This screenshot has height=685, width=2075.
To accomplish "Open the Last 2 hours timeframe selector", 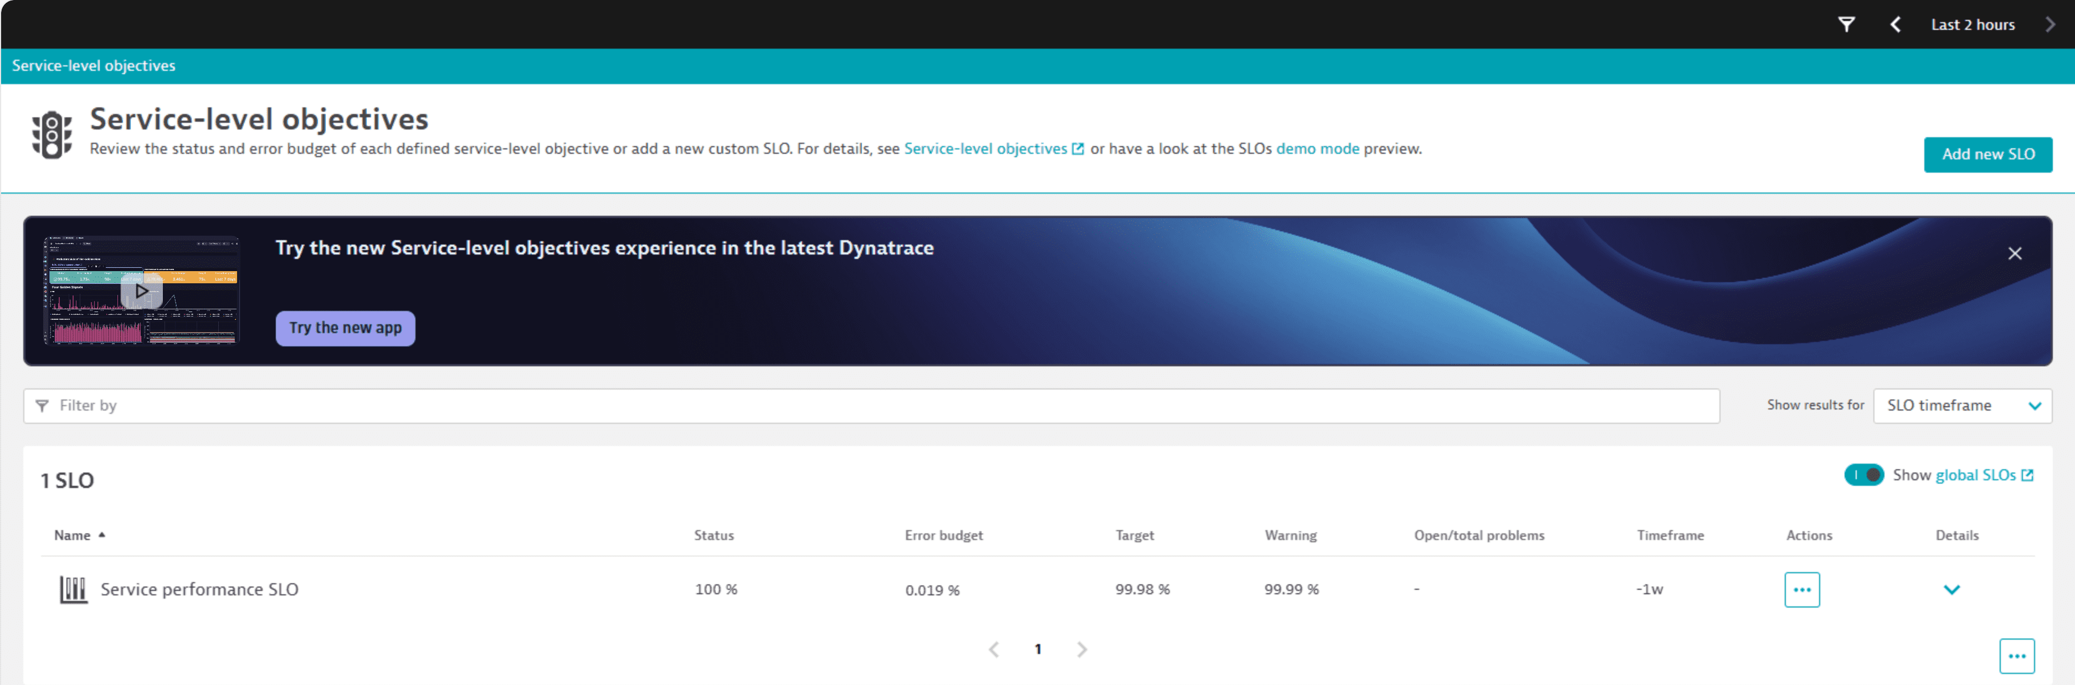I will tap(1973, 25).
